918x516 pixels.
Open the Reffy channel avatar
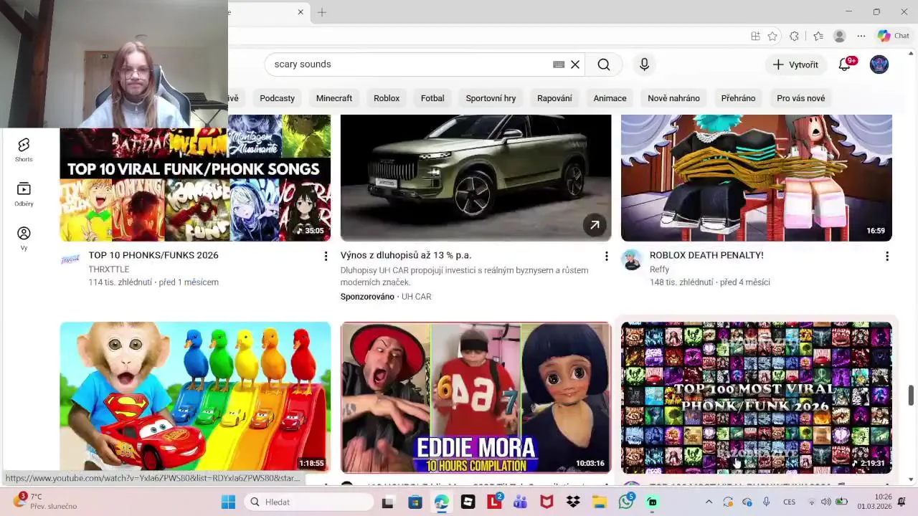pyautogui.click(x=632, y=259)
